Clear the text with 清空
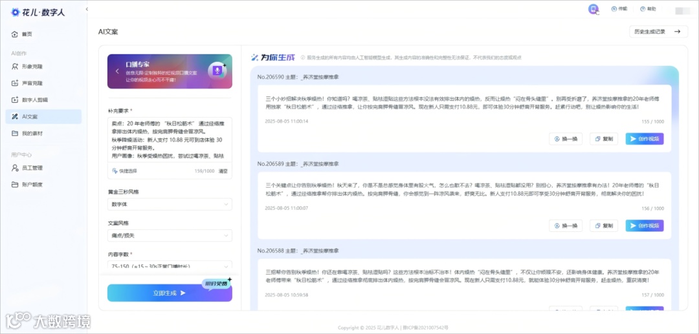 (223, 171)
